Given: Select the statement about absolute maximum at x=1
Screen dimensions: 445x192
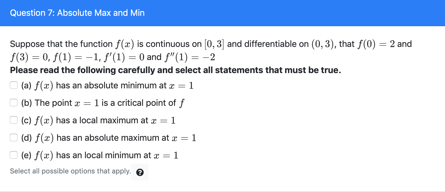Looking at the screenshot, I should 108,137.
